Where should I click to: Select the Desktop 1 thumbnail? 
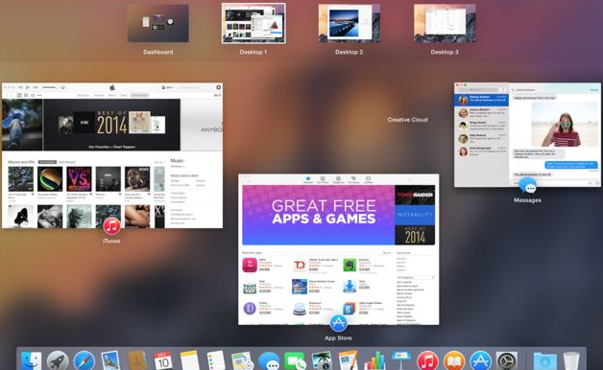coord(253,23)
